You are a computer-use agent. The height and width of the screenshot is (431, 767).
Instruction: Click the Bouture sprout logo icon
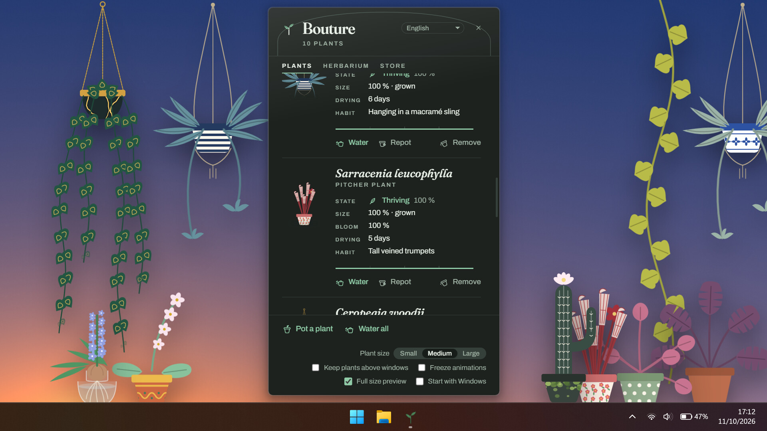[288, 29]
